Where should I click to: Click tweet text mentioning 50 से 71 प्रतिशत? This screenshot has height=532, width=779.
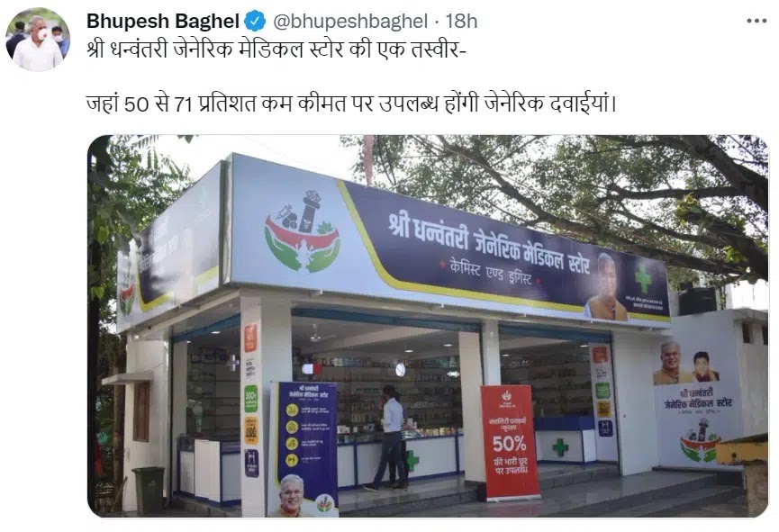pos(351,104)
